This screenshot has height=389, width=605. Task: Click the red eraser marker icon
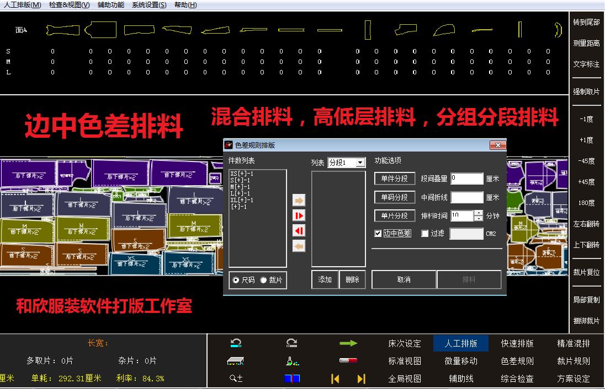tap(348, 360)
